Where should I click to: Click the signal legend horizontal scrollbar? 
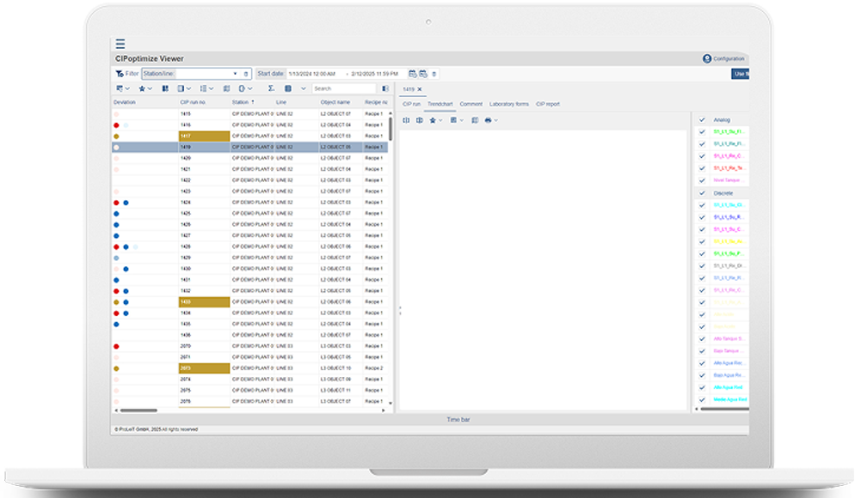[725, 409]
